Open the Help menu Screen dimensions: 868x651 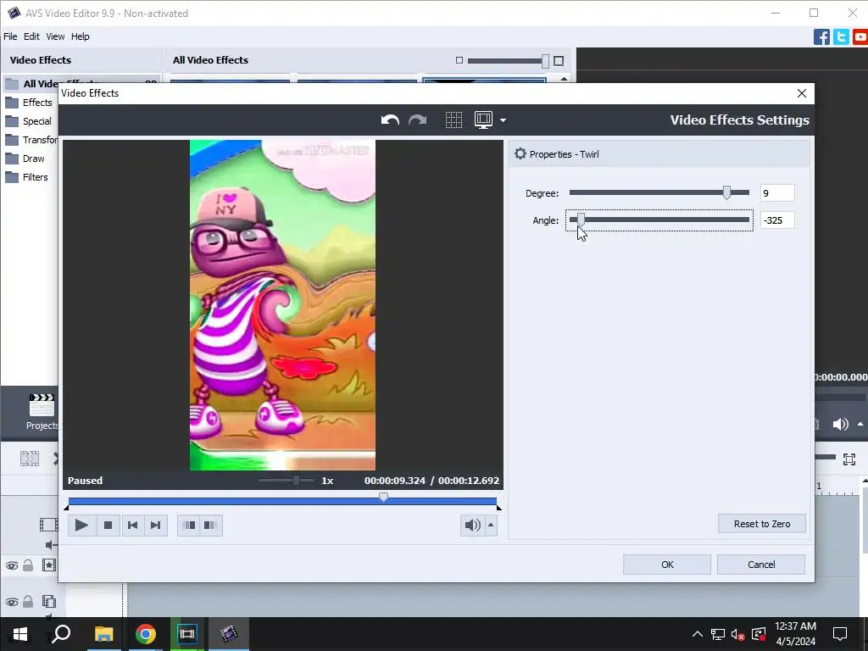pos(81,36)
